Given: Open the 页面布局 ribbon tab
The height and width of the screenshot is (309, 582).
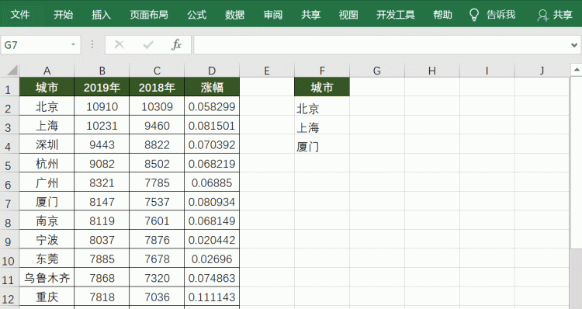Looking at the screenshot, I should pos(149,15).
